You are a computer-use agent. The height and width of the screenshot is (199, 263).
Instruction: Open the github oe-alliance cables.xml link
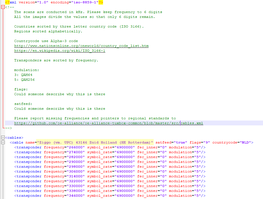click(108, 123)
